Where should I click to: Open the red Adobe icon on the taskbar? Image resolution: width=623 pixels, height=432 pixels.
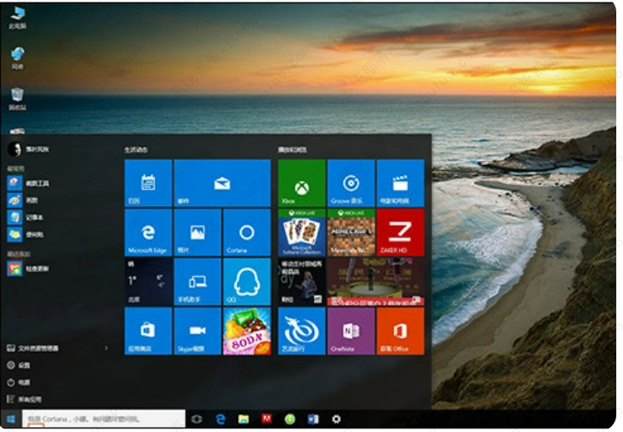click(266, 419)
